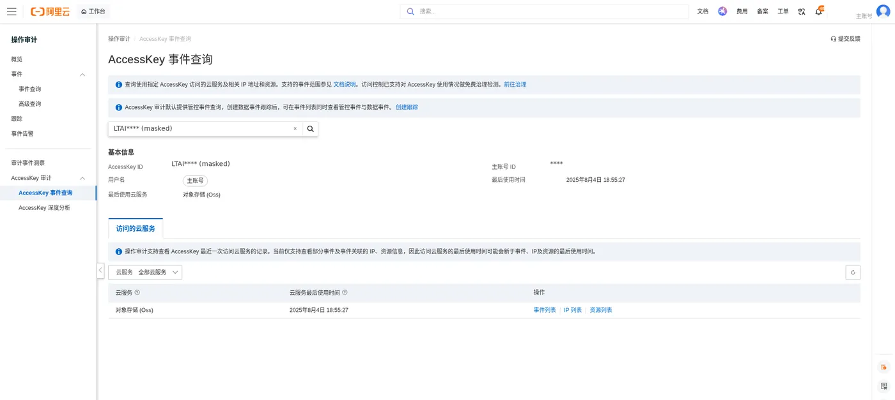Open the purple AI assistant icon
This screenshot has width=895, height=400.
(722, 11)
